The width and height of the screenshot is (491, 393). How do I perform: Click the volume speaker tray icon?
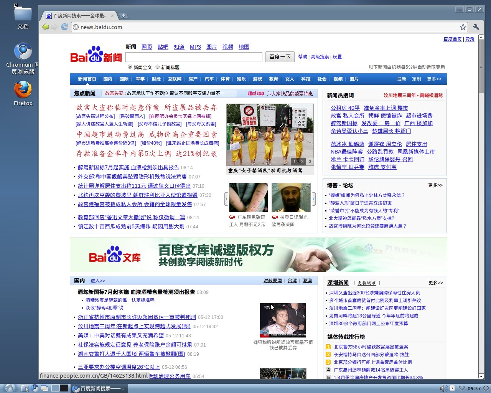pos(443,388)
